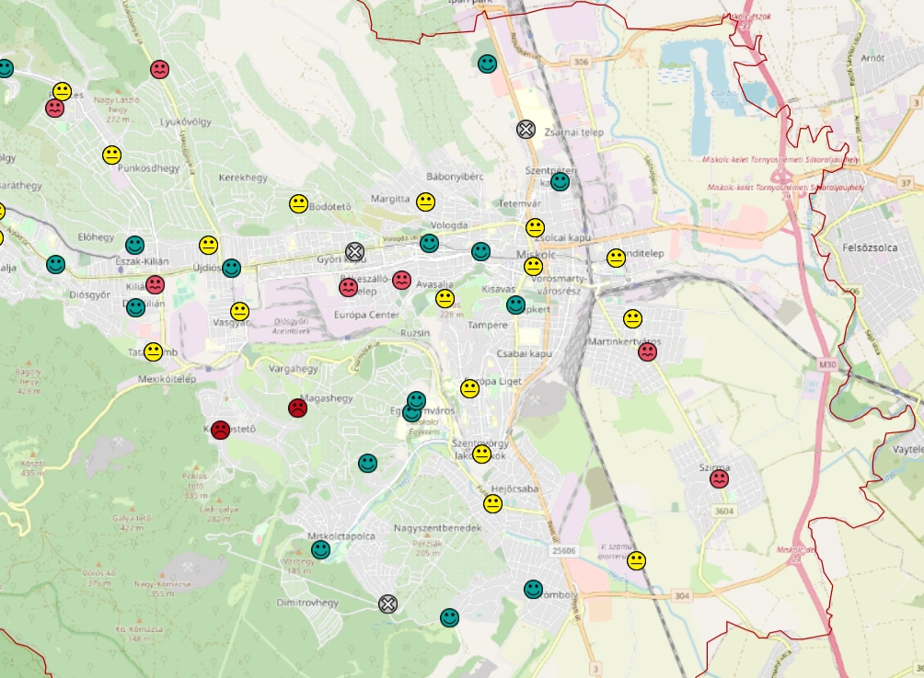Click the yellow face near Bodótető
The height and width of the screenshot is (678, 924).
(298, 203)
